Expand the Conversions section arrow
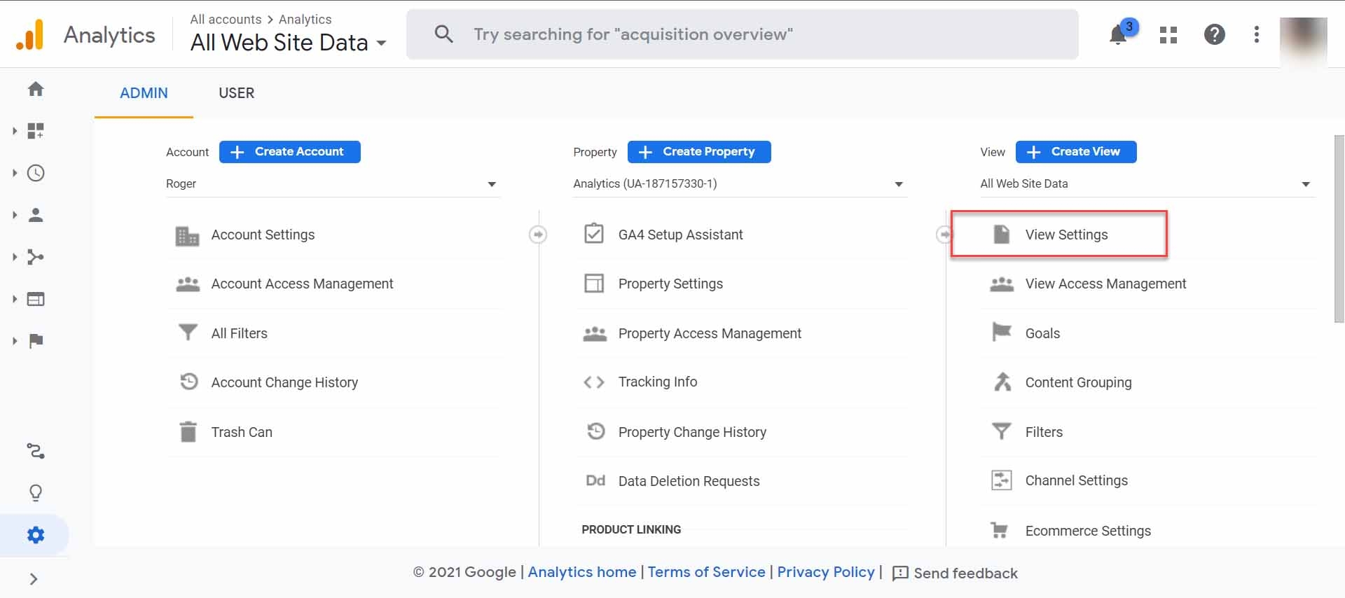 coord(15,341)
